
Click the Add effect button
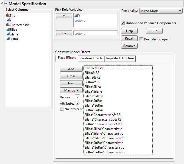pos(71,69)
